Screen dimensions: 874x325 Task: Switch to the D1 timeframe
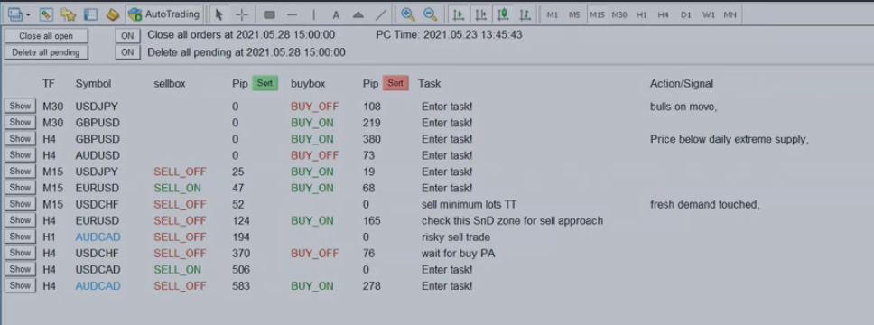(x=685, y=15)
